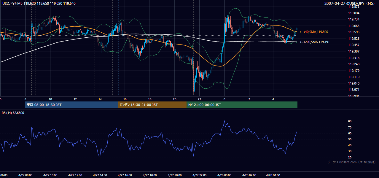Click the 4/27 10:00 time label
Image resolution: width=379 pixels, height=178 pixels.
click(50, 175)
